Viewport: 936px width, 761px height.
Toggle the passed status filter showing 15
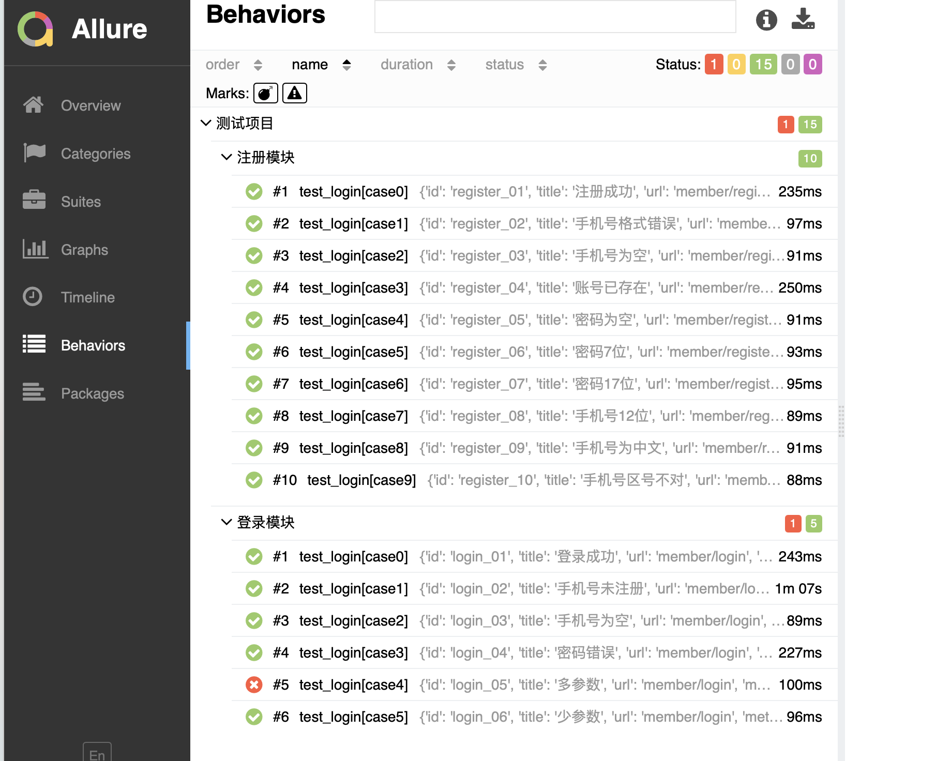(x=763, y=65)
